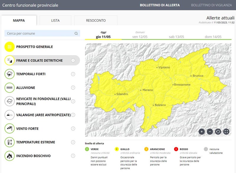Show info for Frane e Colate Detritiche
Image resolution: width=236 pixels, height=173 pixels.
coord(73,61)
